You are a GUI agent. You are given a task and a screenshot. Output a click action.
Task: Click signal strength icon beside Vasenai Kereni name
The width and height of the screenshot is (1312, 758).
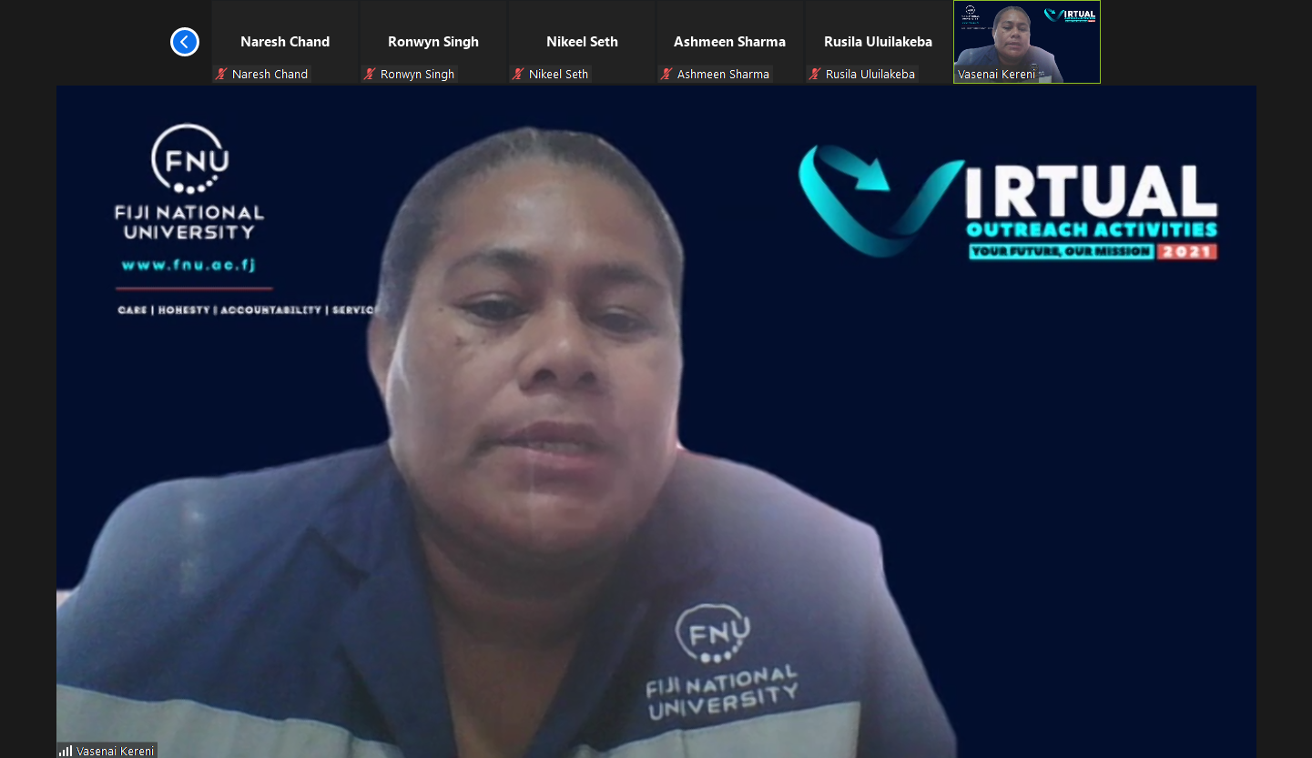pos(66,751)
